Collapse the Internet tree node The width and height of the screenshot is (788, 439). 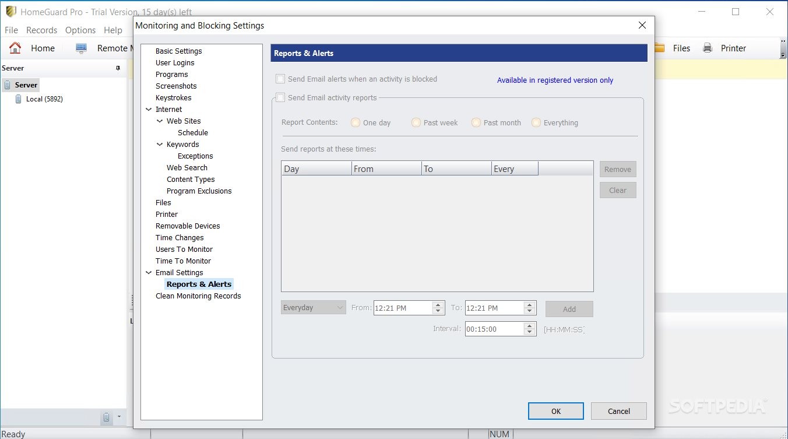[x=149, y=110]
